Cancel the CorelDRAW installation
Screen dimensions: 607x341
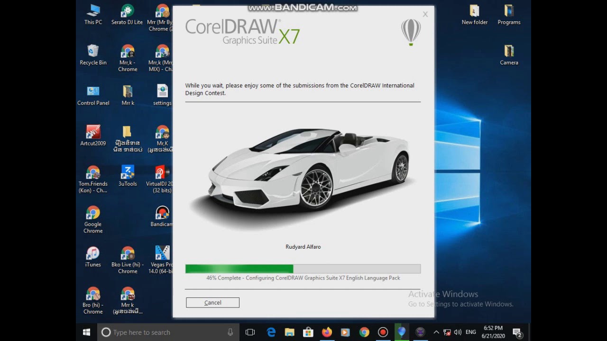click(x=212, y=303)
